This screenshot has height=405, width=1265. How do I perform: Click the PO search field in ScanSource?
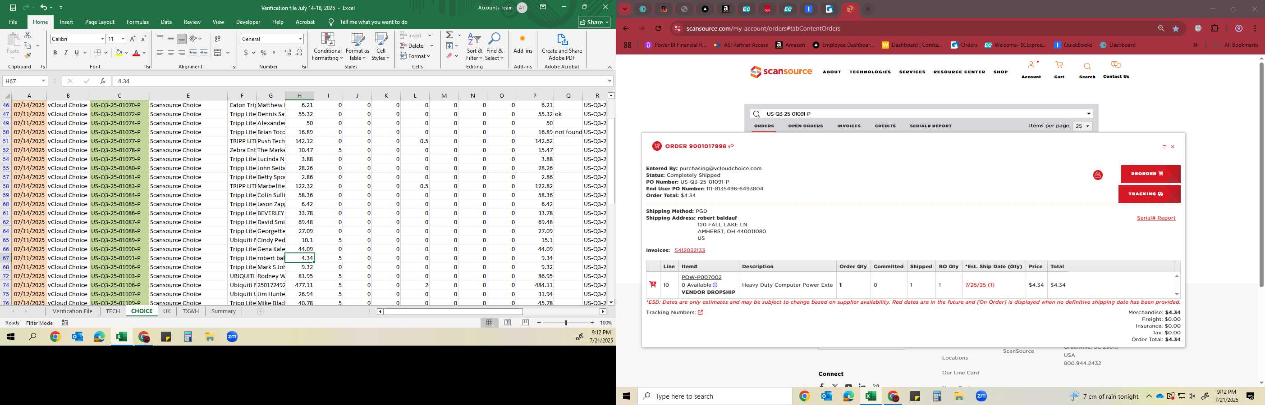click(x=921, y=114)
